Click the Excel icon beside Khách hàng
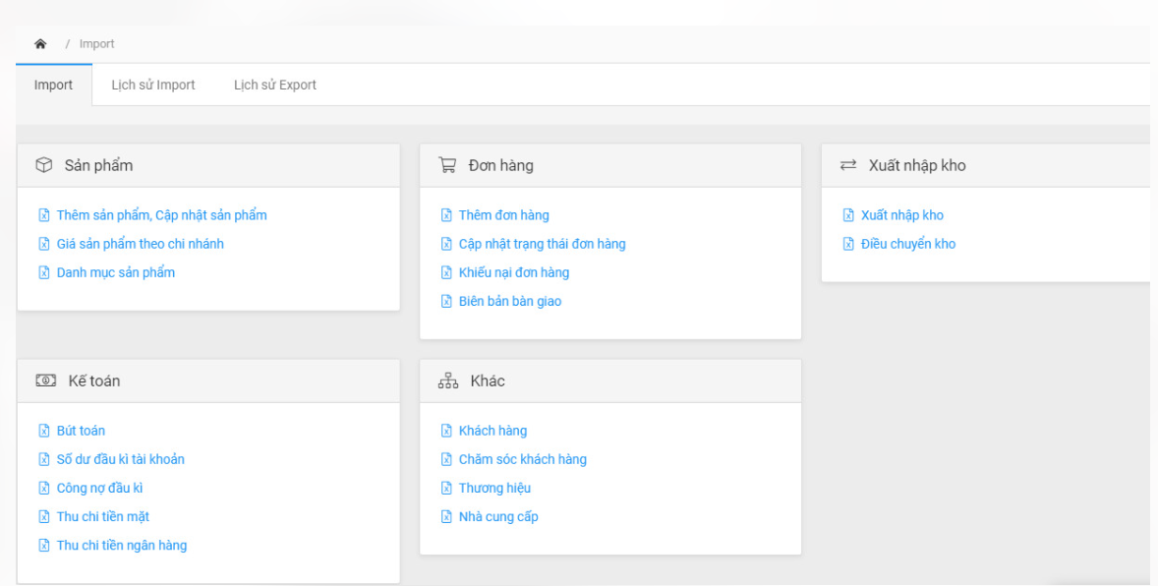1158x586 pixels. (446, 431)
